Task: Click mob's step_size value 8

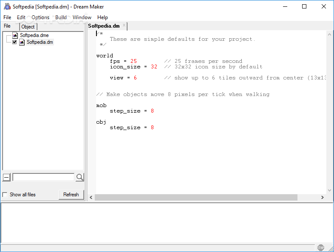Action: coord(152,111)
